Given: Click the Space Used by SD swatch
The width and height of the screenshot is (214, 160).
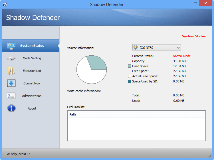Looking at the screenshot, I should coord(130,82).
